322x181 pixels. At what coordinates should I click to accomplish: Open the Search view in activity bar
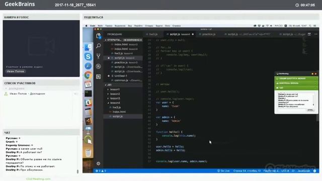coord(99,46)
